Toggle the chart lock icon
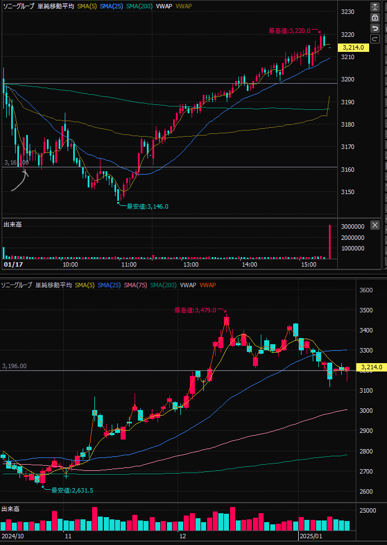This screenshot has width=387, height=545. (375, 17)
